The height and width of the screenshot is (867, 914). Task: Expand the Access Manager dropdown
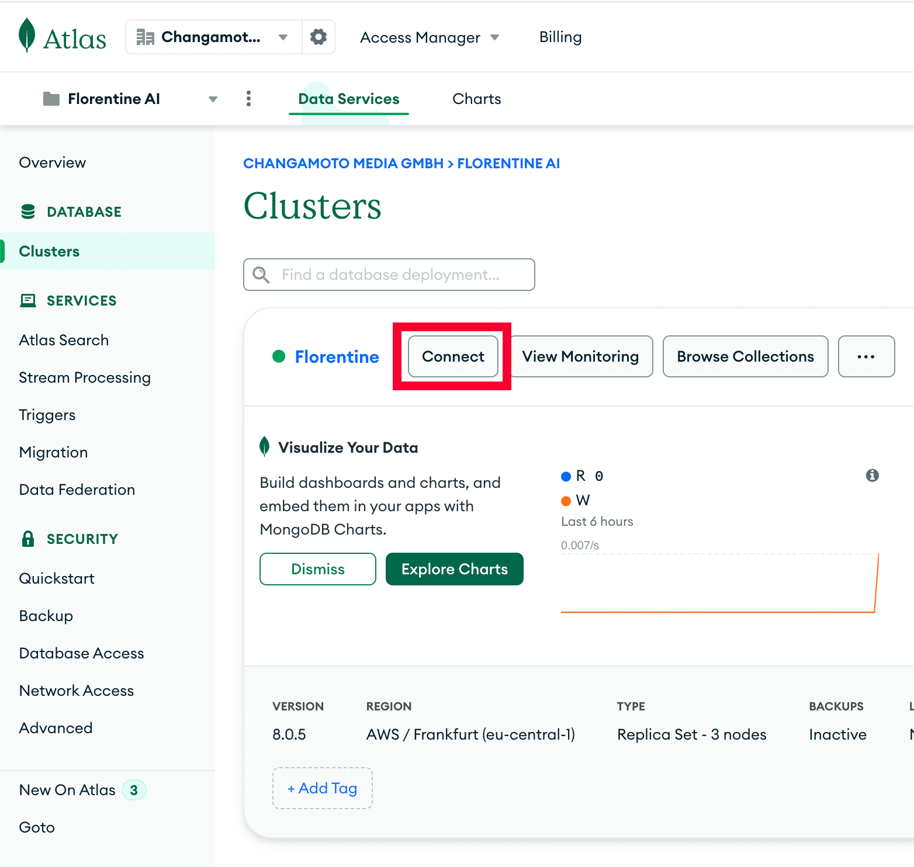(495, 37)
